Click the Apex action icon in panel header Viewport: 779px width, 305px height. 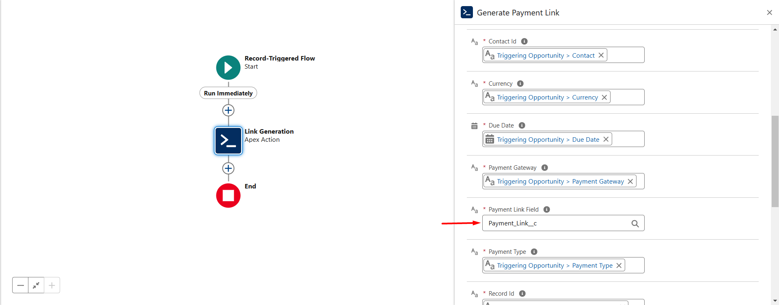tap(467, 12)
